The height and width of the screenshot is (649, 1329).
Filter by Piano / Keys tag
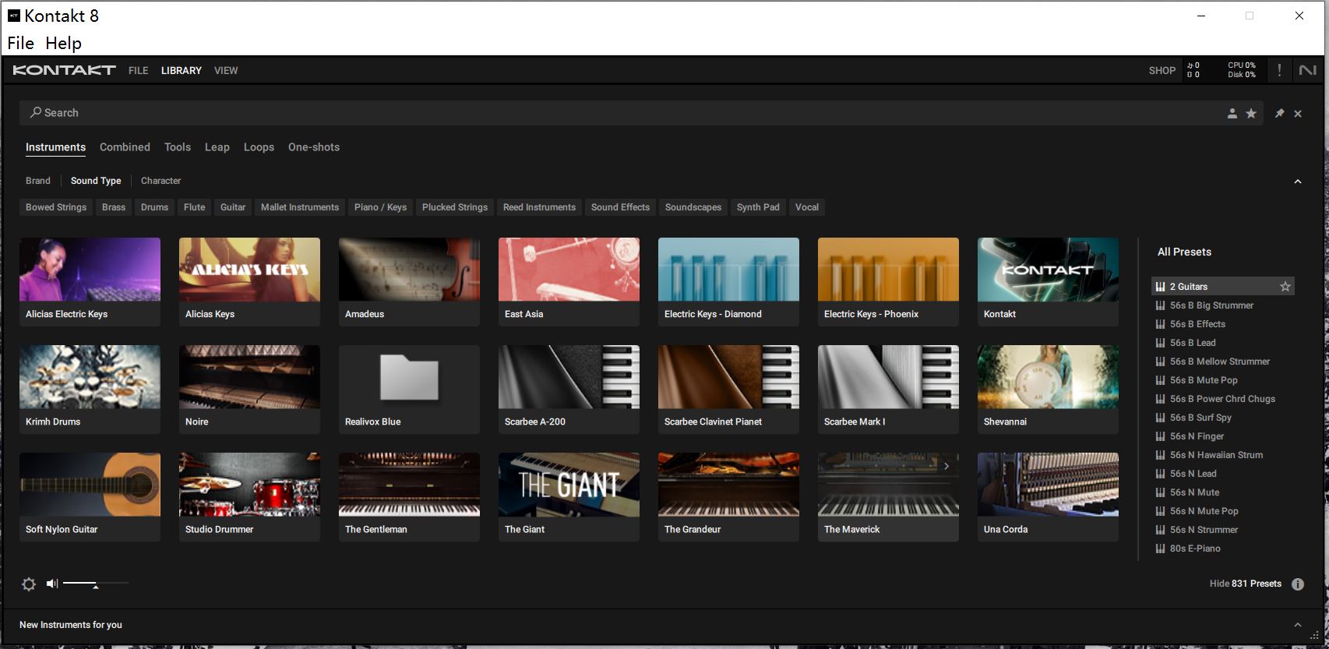point(381,207)
